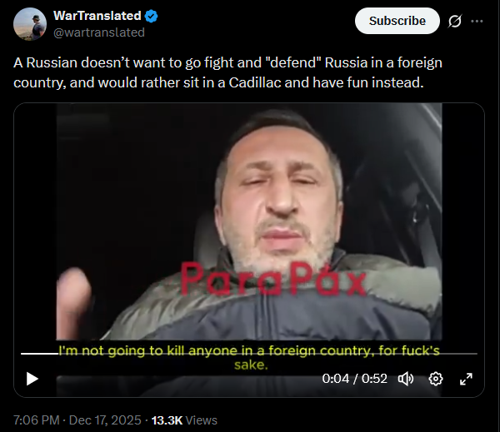Click the start of the video timeline
This screenshot has width=500, height=432.
[22, 354]
